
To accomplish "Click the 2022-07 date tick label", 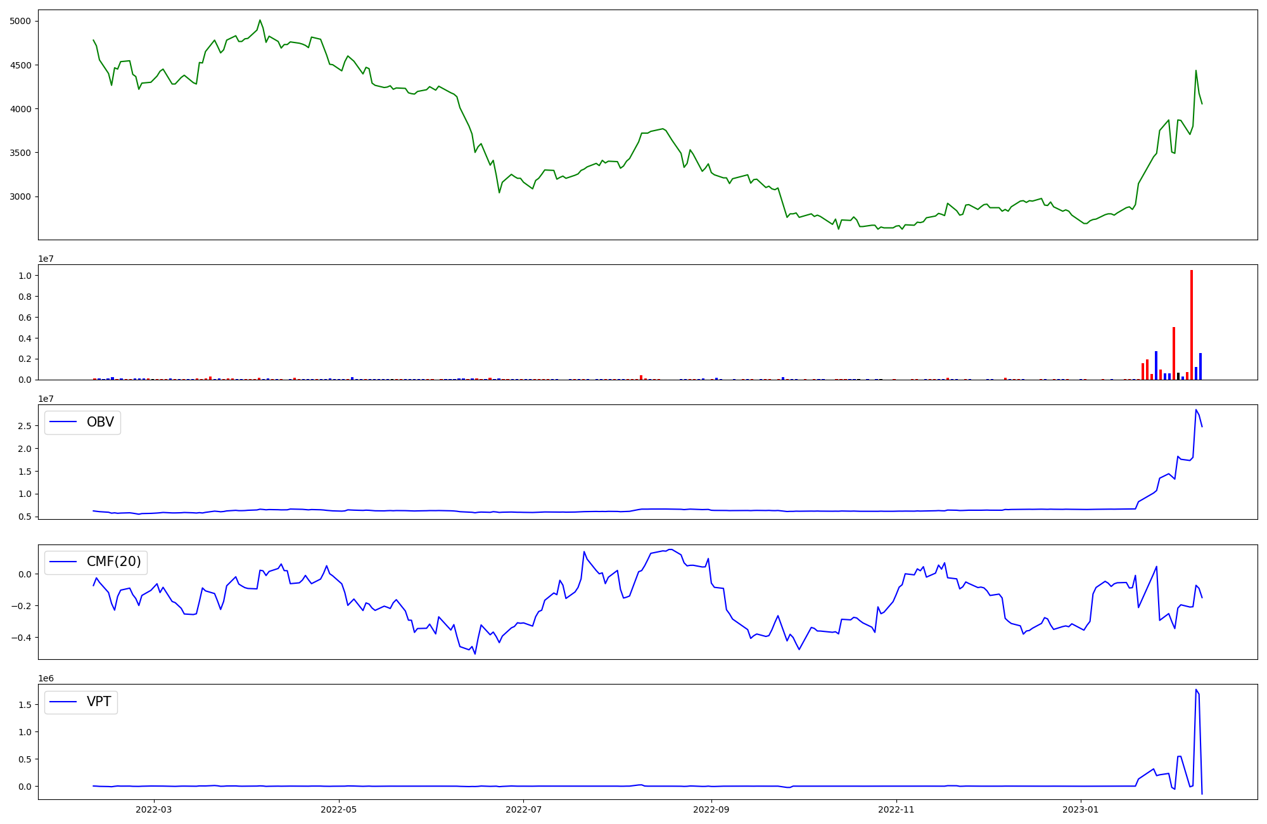I will 524,809.
